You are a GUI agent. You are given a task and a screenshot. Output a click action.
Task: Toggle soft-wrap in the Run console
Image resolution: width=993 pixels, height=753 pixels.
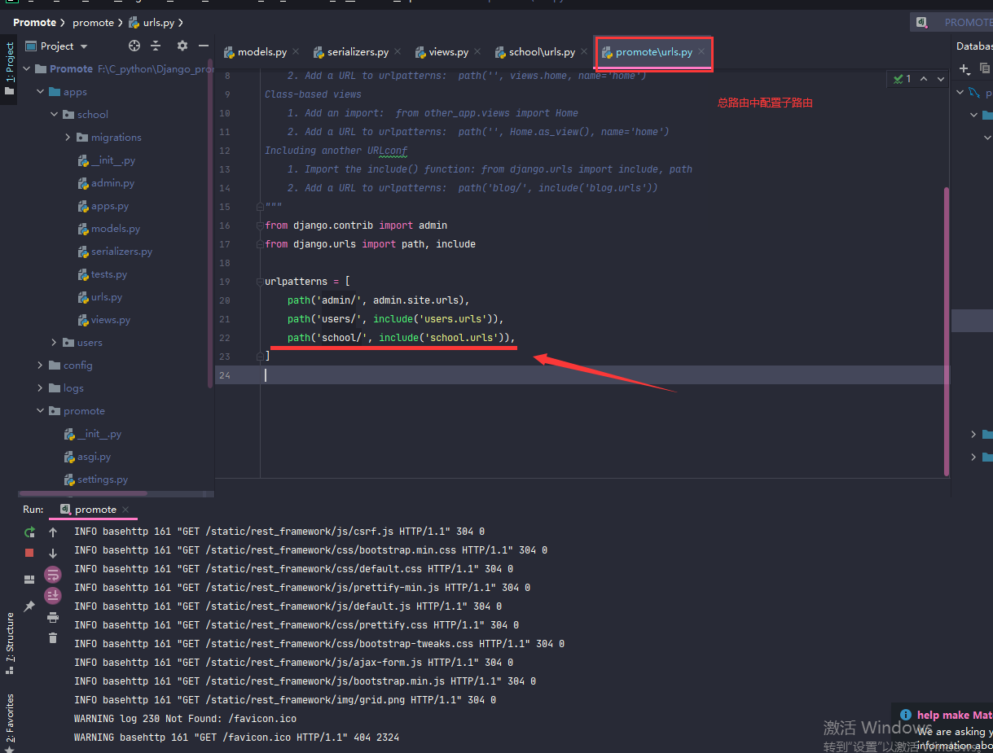pyautogui.click(x=53, y=575)
